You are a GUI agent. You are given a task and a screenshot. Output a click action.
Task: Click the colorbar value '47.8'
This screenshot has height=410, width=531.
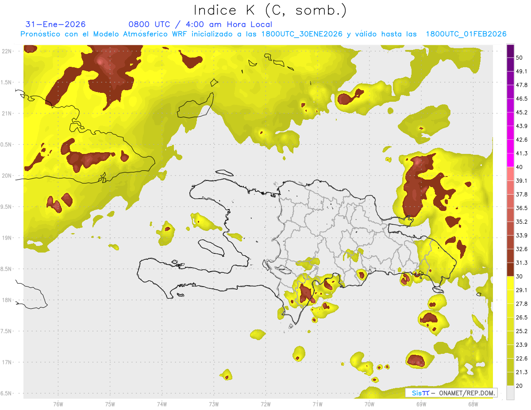pyautogui.click(x=522, y=85)
